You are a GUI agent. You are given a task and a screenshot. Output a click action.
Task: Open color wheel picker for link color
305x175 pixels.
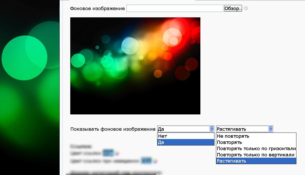(x=117, y=153)
